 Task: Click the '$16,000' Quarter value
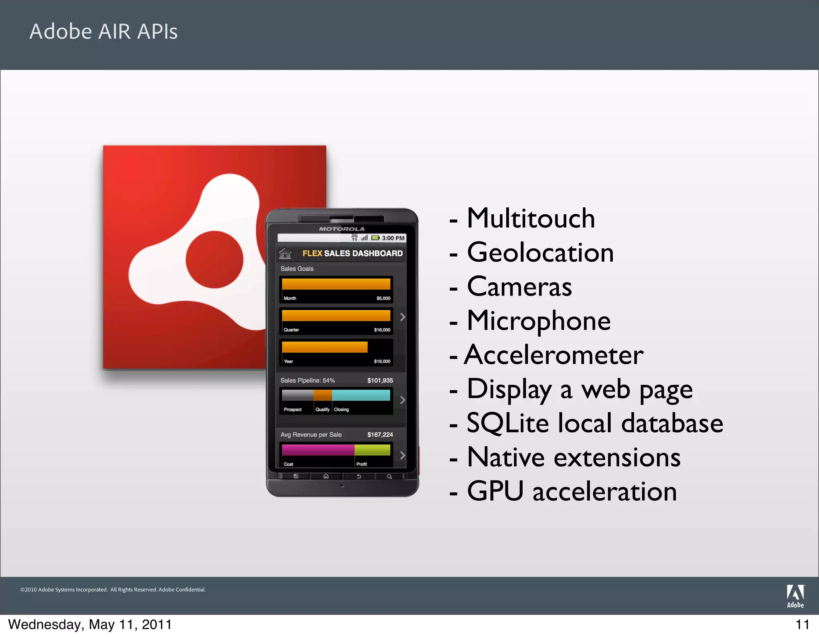(x=382, y=330)
